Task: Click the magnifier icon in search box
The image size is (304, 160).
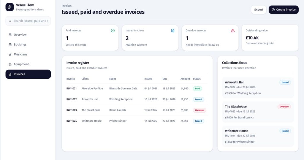Action: point(10,21)
